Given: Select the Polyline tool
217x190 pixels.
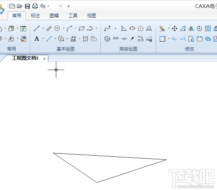Looking at the screenshot, I should (x=90, y=28).
